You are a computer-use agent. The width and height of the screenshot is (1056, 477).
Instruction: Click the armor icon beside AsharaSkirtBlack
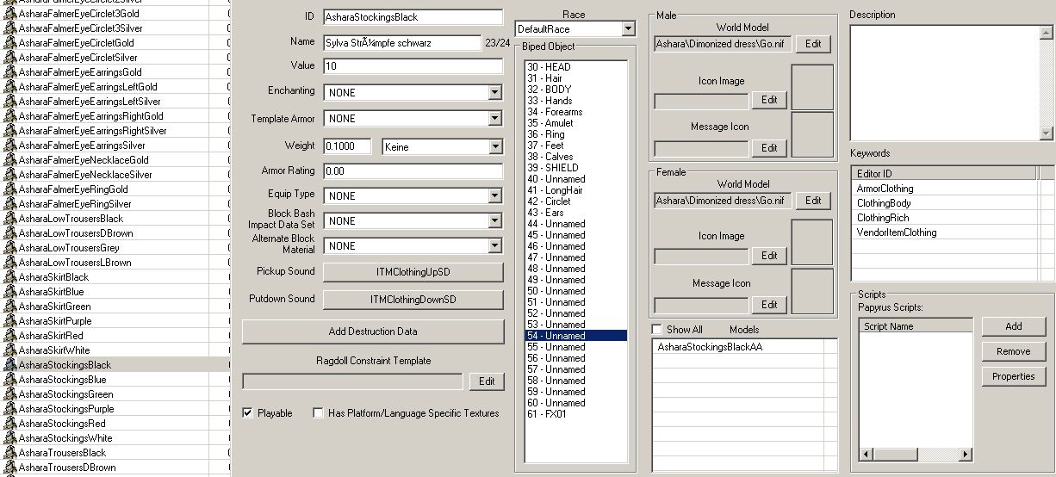(x=10, y=277)
